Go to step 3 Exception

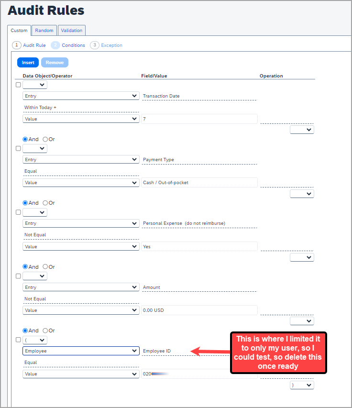click(106, 45)
